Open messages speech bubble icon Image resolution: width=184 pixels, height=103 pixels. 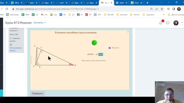(168, 23)
